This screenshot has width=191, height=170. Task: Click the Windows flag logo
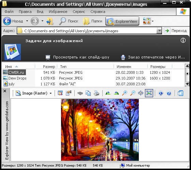(x=183, y=12)
